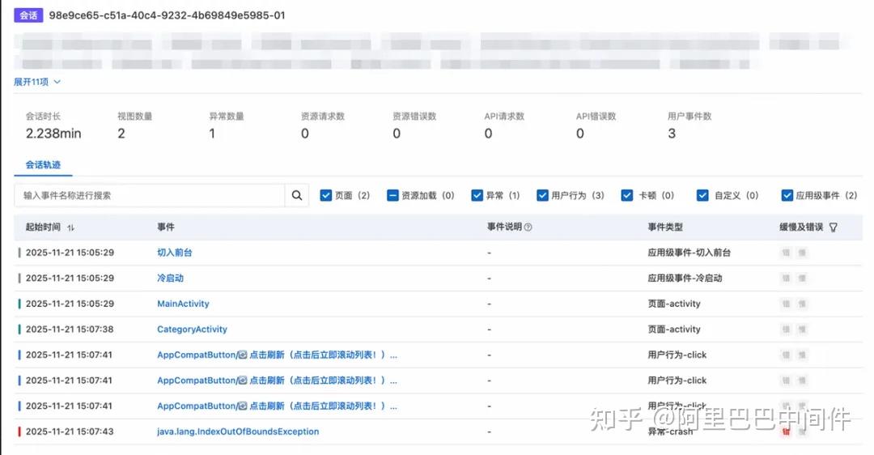
Task: Switch to the 会话轨迹 tab
Action: point(43,164)
